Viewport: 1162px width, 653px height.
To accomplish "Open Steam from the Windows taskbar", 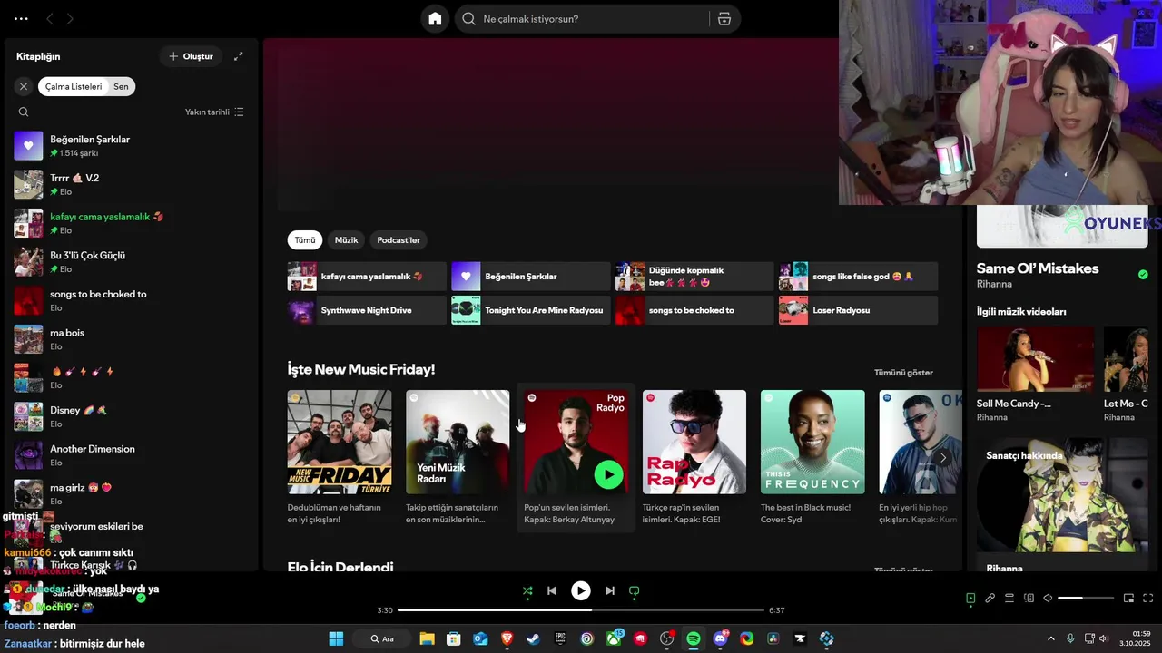I will tap(533, 638).
